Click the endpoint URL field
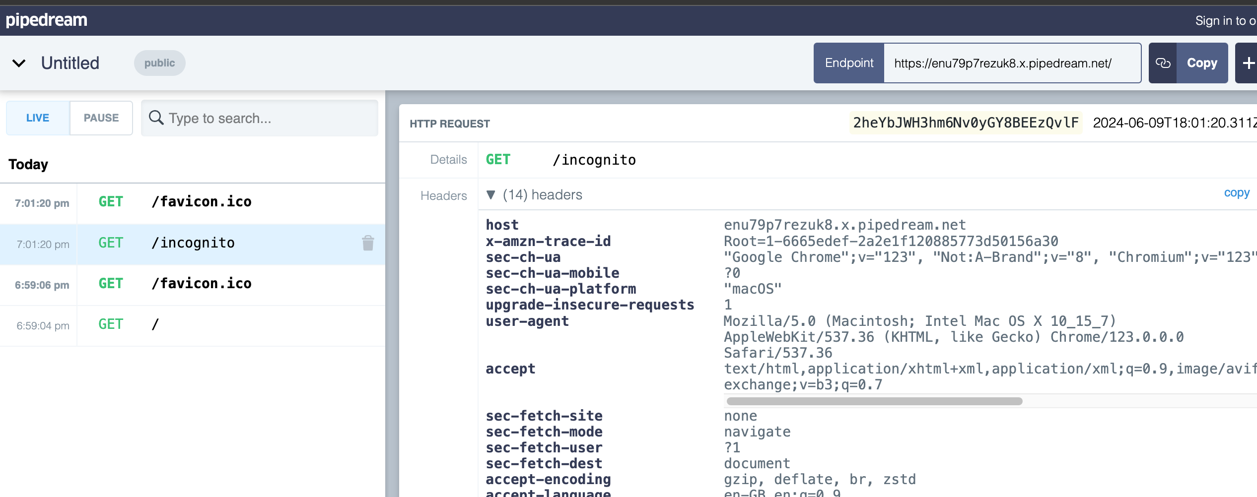Screen dimensions: 1257x497 pos(1012,63)
